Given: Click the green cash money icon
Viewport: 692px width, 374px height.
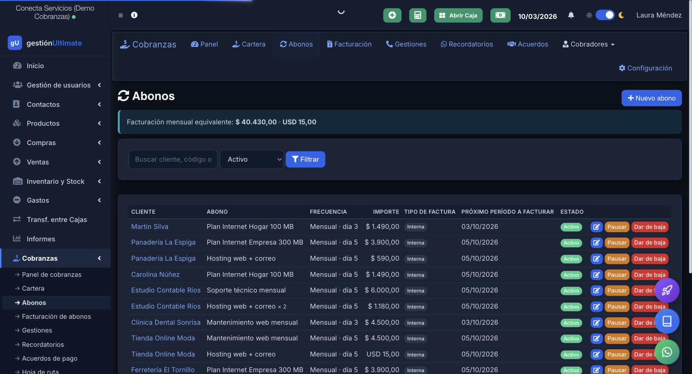Looking at the screenshot, I should (x=500, y=15).
